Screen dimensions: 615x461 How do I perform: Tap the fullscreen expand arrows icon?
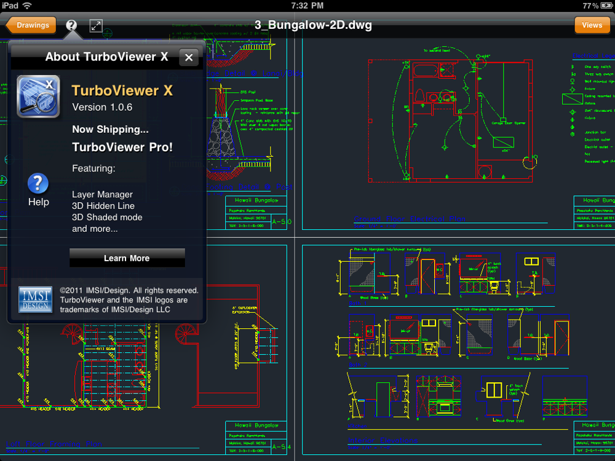point(96,25)
